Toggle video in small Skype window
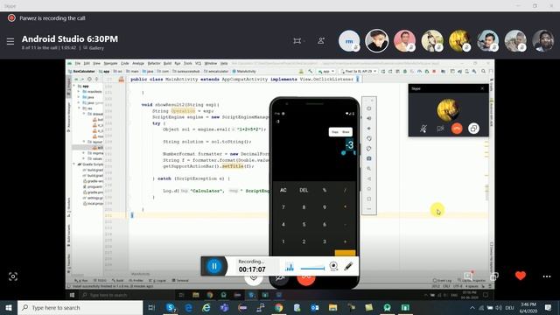The width and height of the screenshot is (560, 315). (x=440, y=129)
